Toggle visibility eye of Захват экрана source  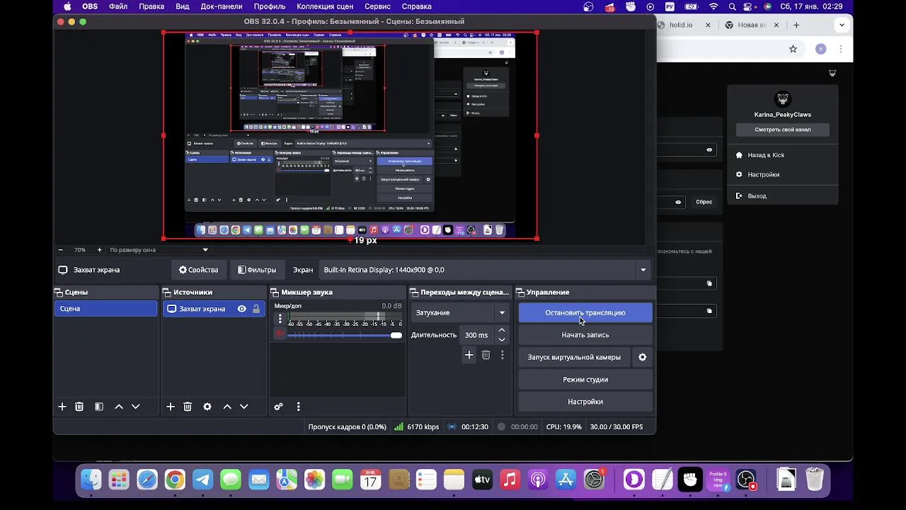tap(242, 309)
